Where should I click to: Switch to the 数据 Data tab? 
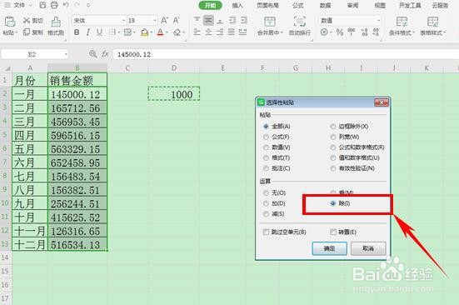coord(325,5)
